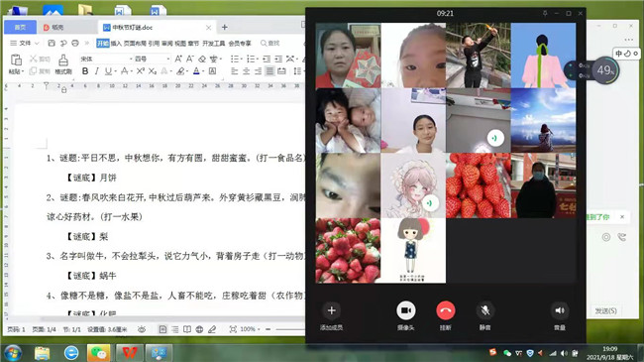Select the strawberry video thumbnail in bottom row
This screenshot has height=362, width=644.
348,251
